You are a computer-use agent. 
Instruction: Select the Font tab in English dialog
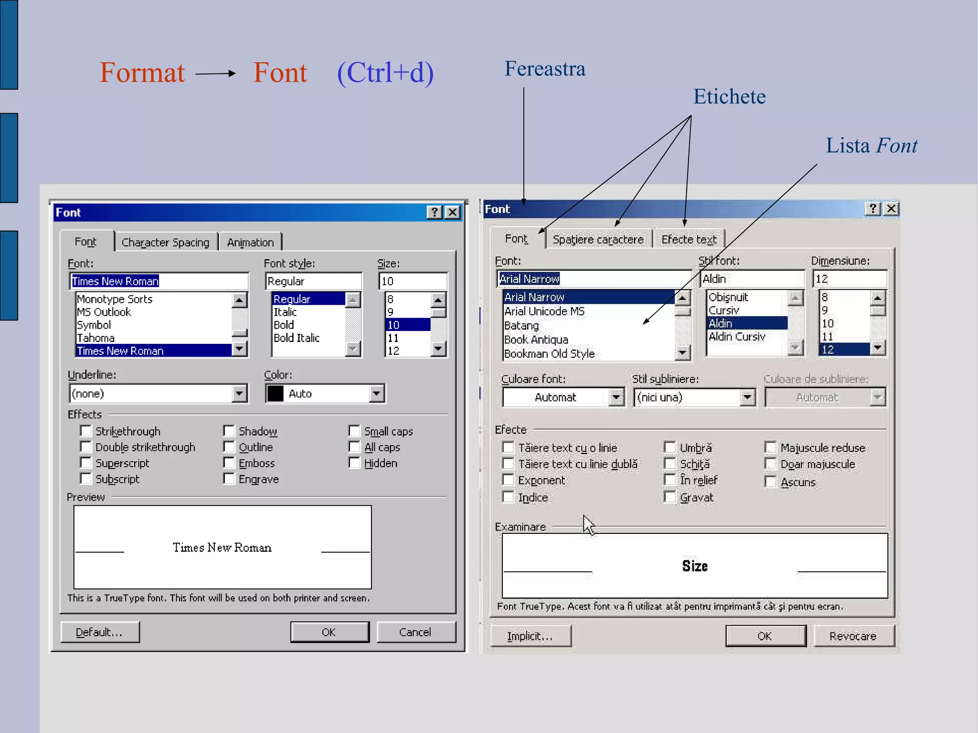coord(86,242)
